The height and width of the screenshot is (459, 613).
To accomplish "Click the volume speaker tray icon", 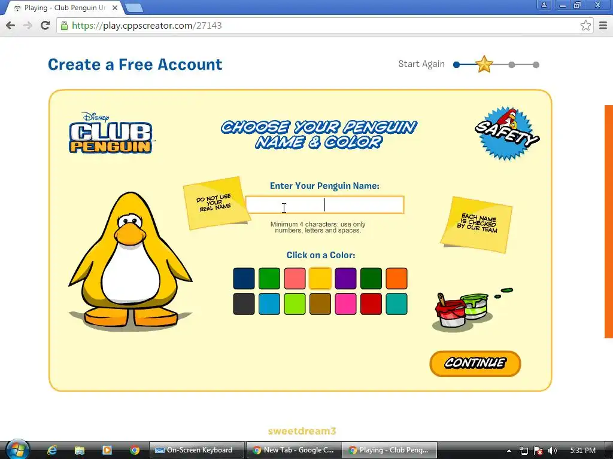I will pos(553,451).
